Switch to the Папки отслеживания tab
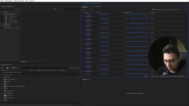Screen dimensions: 189x106 96,6
